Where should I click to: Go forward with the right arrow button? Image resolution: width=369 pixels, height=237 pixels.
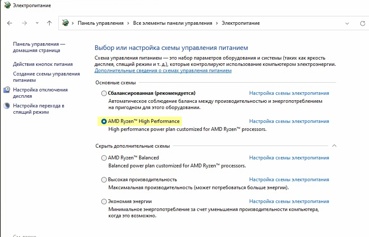coord(24,23)
